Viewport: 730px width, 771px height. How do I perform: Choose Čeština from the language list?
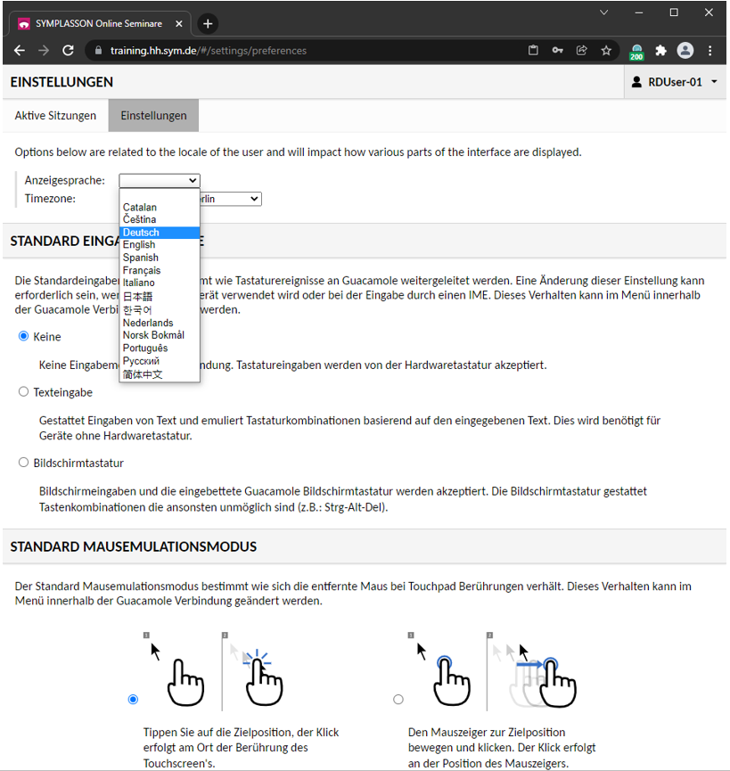coord(160,219)
